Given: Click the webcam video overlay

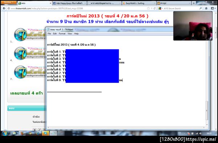Looking at the screenshot, I should coord(193,26).
